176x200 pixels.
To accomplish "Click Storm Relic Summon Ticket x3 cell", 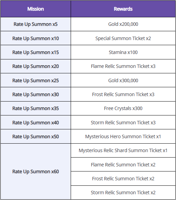I will click(x=123, y=123).
